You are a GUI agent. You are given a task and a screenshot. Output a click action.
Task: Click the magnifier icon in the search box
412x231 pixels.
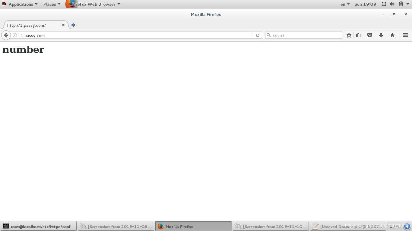pyautogui.click(x=268, y=35)
